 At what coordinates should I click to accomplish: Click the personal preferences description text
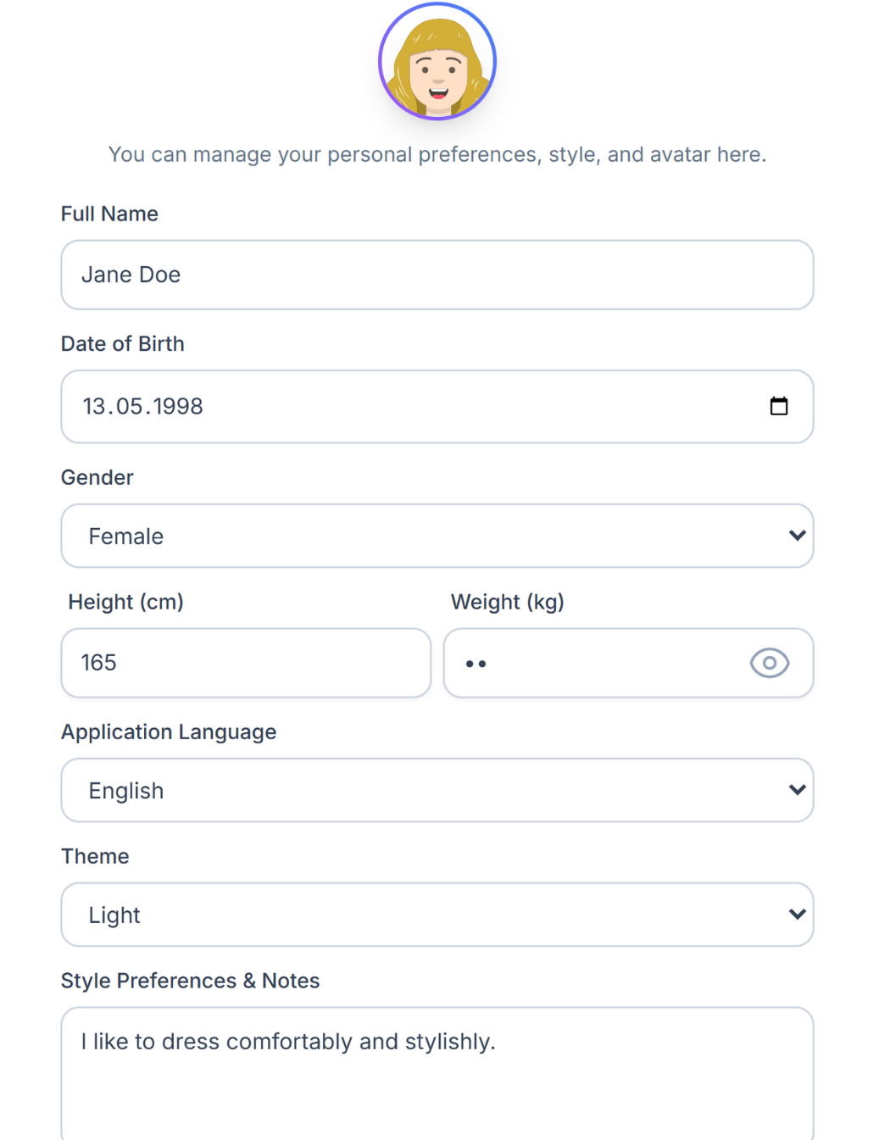pyautogui.click(x=437, y=154)
